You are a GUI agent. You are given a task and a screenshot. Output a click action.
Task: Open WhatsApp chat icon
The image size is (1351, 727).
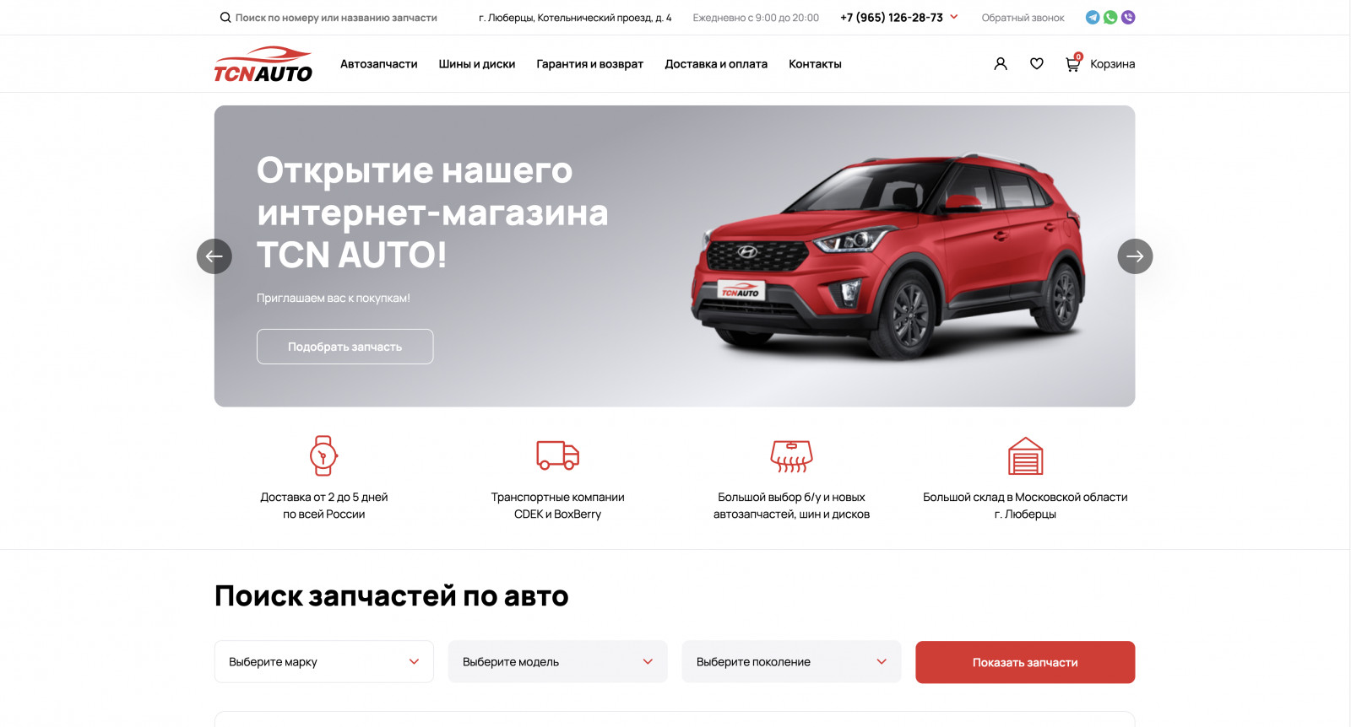click(x=1110, y=17)
